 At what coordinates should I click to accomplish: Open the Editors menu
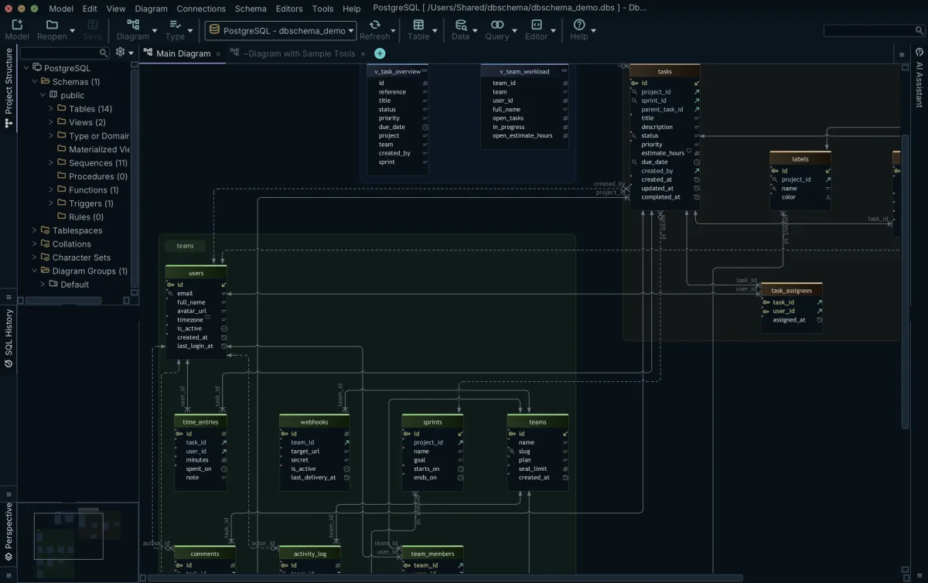(x=289, y=9)
